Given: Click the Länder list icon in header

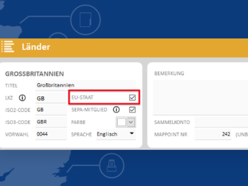Looking at the screenshot, I should pos(8,47).
